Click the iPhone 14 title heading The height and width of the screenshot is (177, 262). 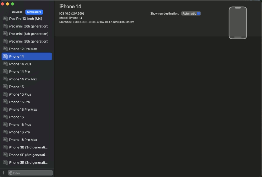[x=70, y=7]
